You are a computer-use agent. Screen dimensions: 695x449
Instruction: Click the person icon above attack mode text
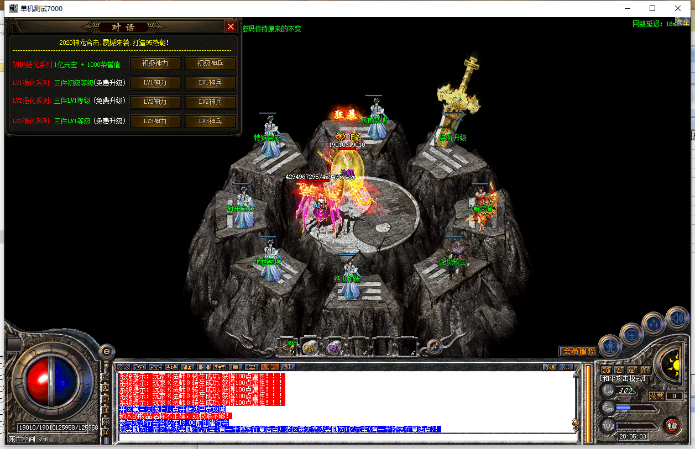coord(619,370)
